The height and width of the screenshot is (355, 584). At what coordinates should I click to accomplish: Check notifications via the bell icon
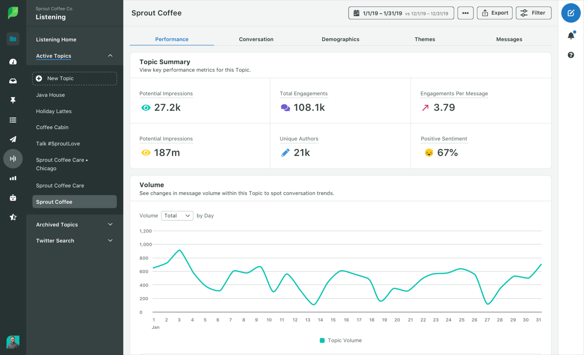570,35
